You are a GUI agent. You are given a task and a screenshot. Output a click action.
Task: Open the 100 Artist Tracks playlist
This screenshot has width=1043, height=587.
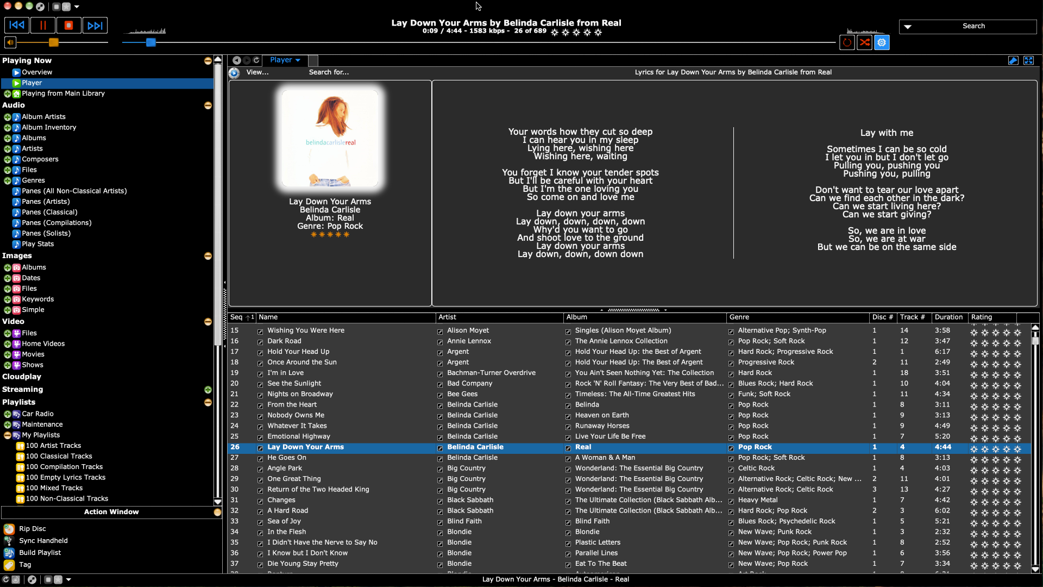(x=53, y=446)
